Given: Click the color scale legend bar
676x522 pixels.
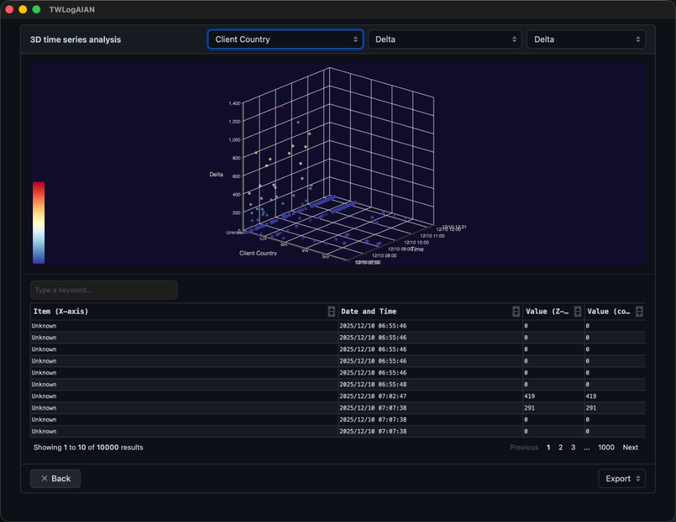Looking at the screenshot, I should (39, 222).
